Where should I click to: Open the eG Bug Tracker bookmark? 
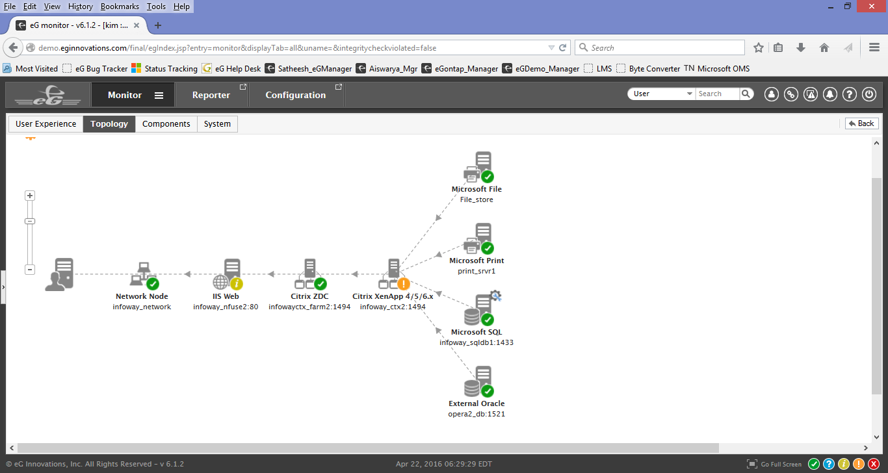95,68
